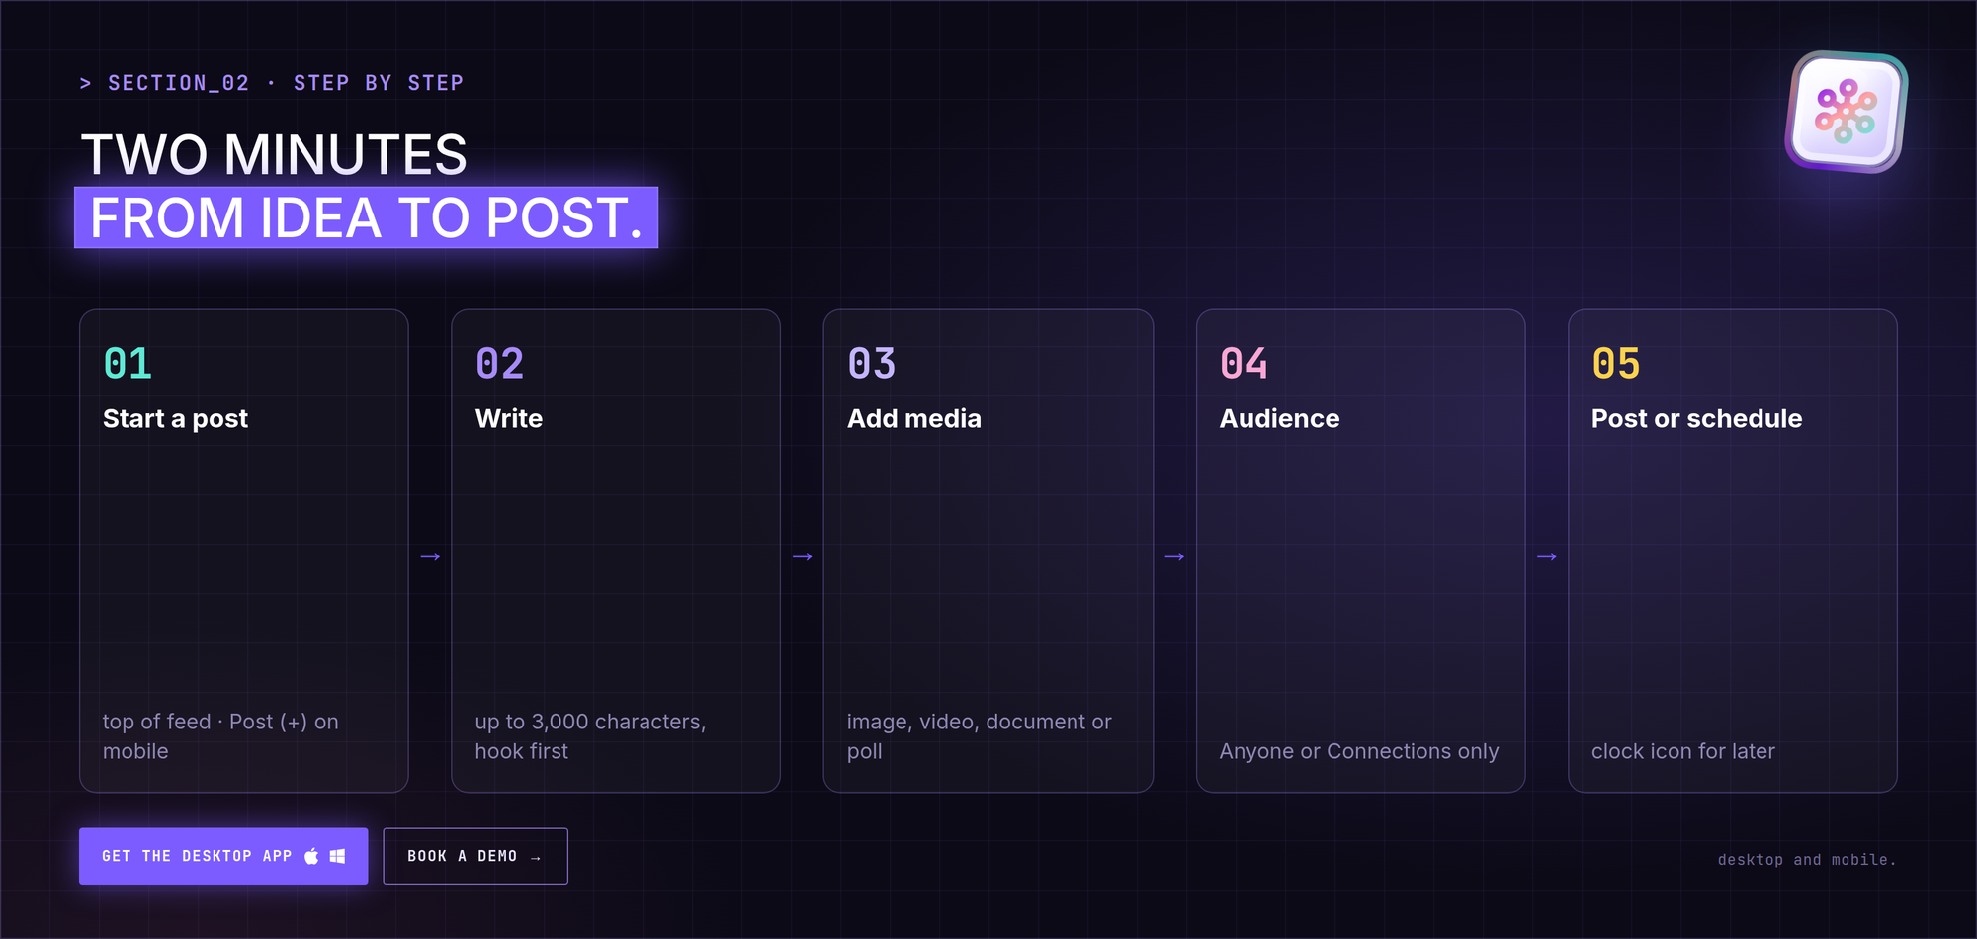Click the 'desktop and mobile.' footer note
The height and width of the screenshot is (939, 1977).
point(1807,860)
